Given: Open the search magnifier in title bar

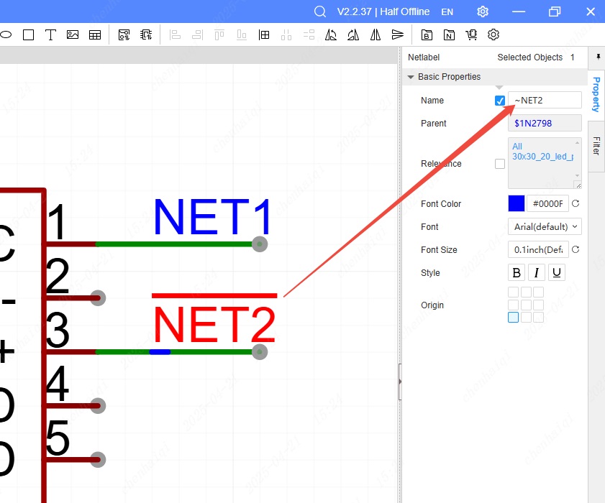Looking at the screenshot, I should 320,11.
